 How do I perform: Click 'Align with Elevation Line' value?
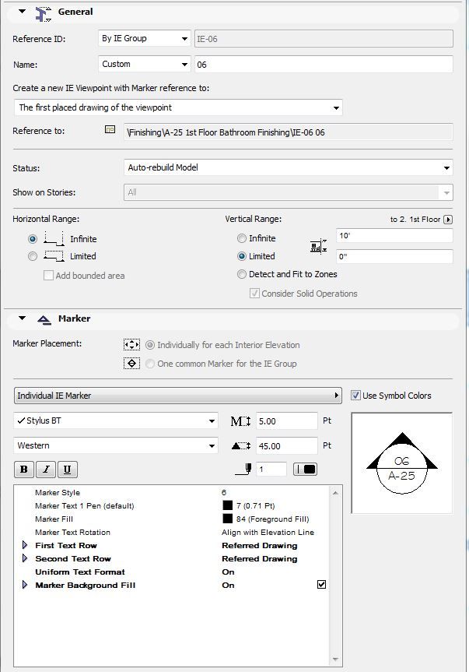(x=268, y=533)
